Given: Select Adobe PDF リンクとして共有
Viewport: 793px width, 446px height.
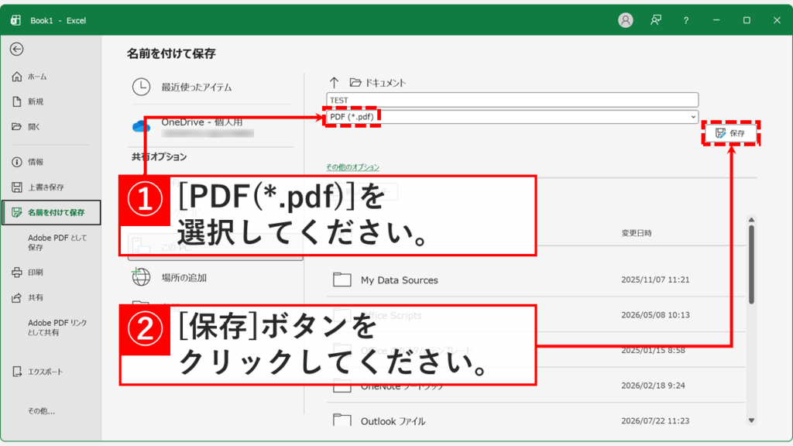Looking at the screenshot, I should coord(57,328).
